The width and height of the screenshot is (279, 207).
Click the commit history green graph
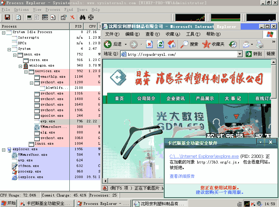point(225,18)
